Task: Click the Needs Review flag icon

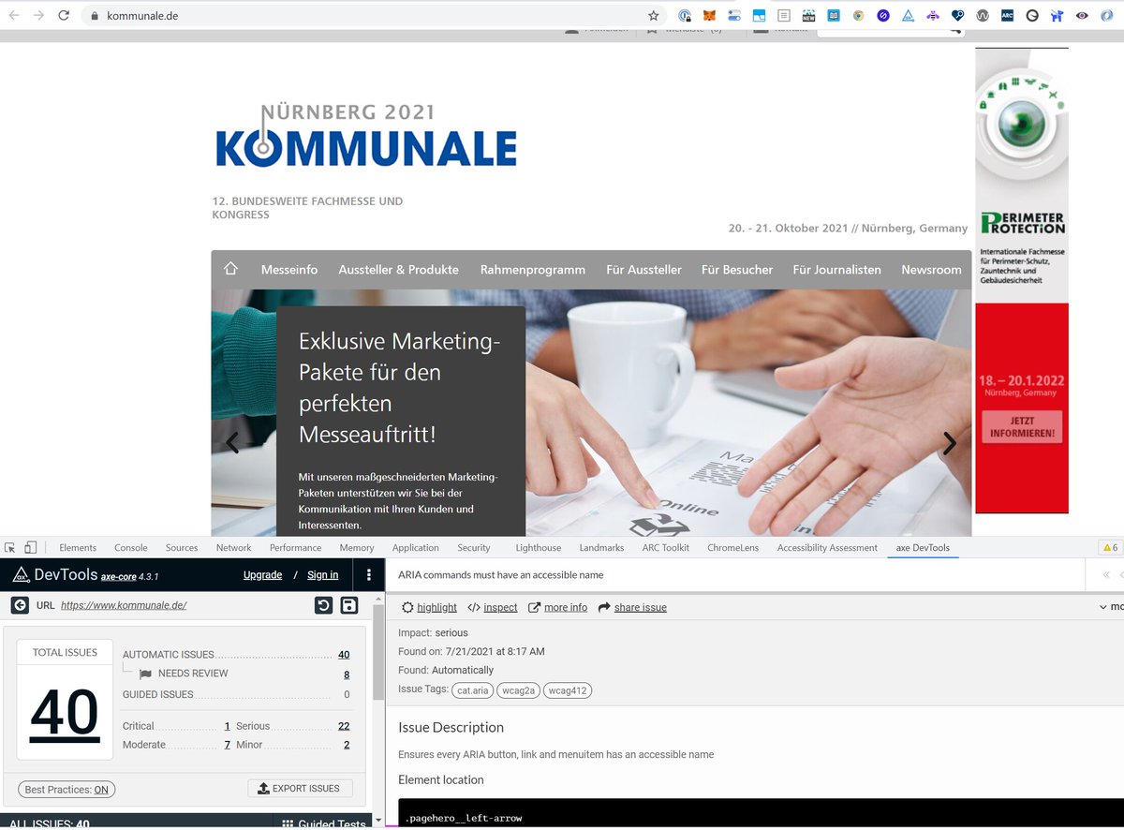Action: pos(148,674)
